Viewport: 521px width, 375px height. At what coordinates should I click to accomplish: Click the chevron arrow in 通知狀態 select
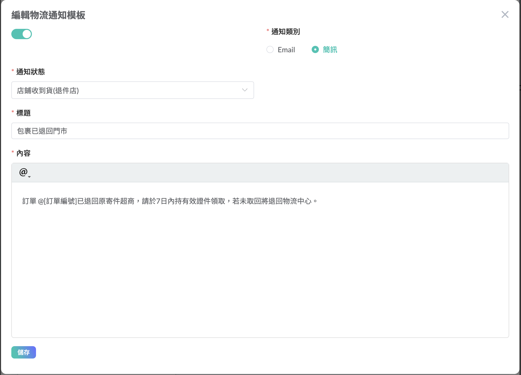click(x=245, y=90)
